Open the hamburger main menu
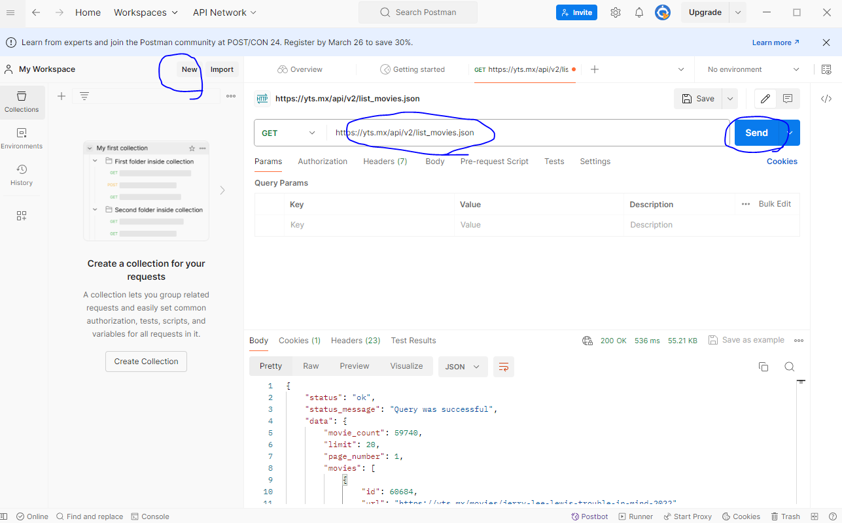Viewport: 842px width, 523px height. click(x=10, y=12)
